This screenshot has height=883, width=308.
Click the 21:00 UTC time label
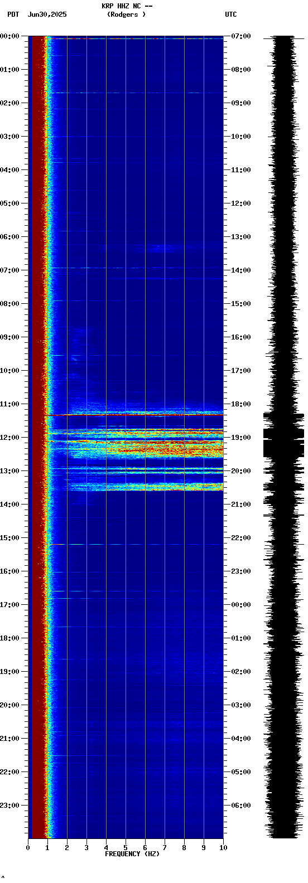tap(241, 504)
